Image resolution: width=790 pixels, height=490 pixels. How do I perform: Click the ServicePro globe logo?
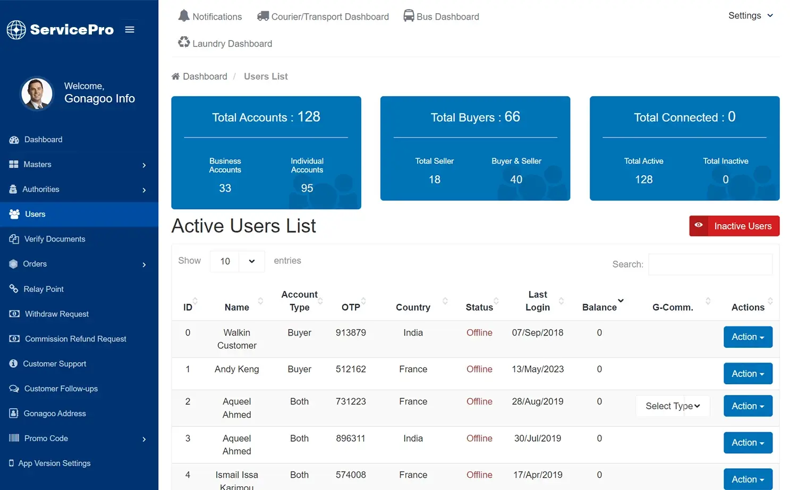[16, 30]
